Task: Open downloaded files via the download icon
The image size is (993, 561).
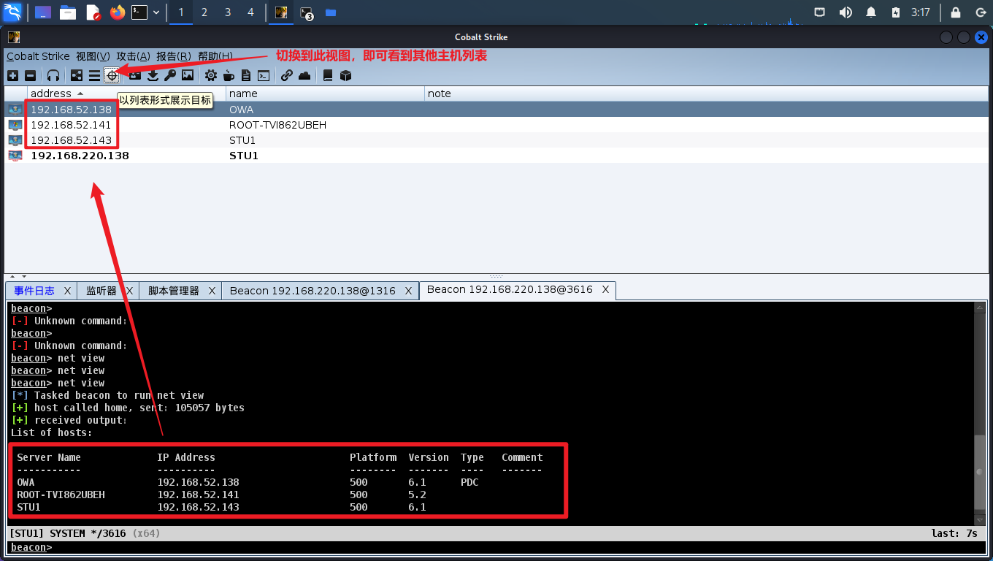Action: pos(153,75)
